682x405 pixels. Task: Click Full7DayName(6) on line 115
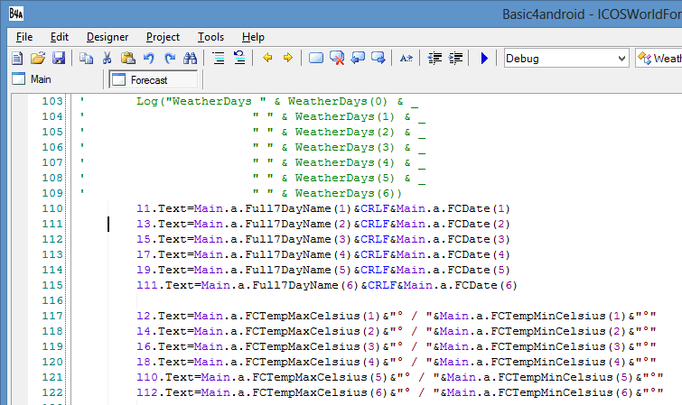tap(305, 285)
